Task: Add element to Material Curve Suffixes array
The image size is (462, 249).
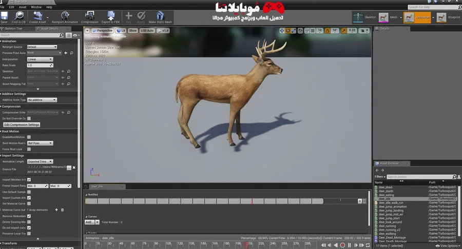Action: coord(56,210)
